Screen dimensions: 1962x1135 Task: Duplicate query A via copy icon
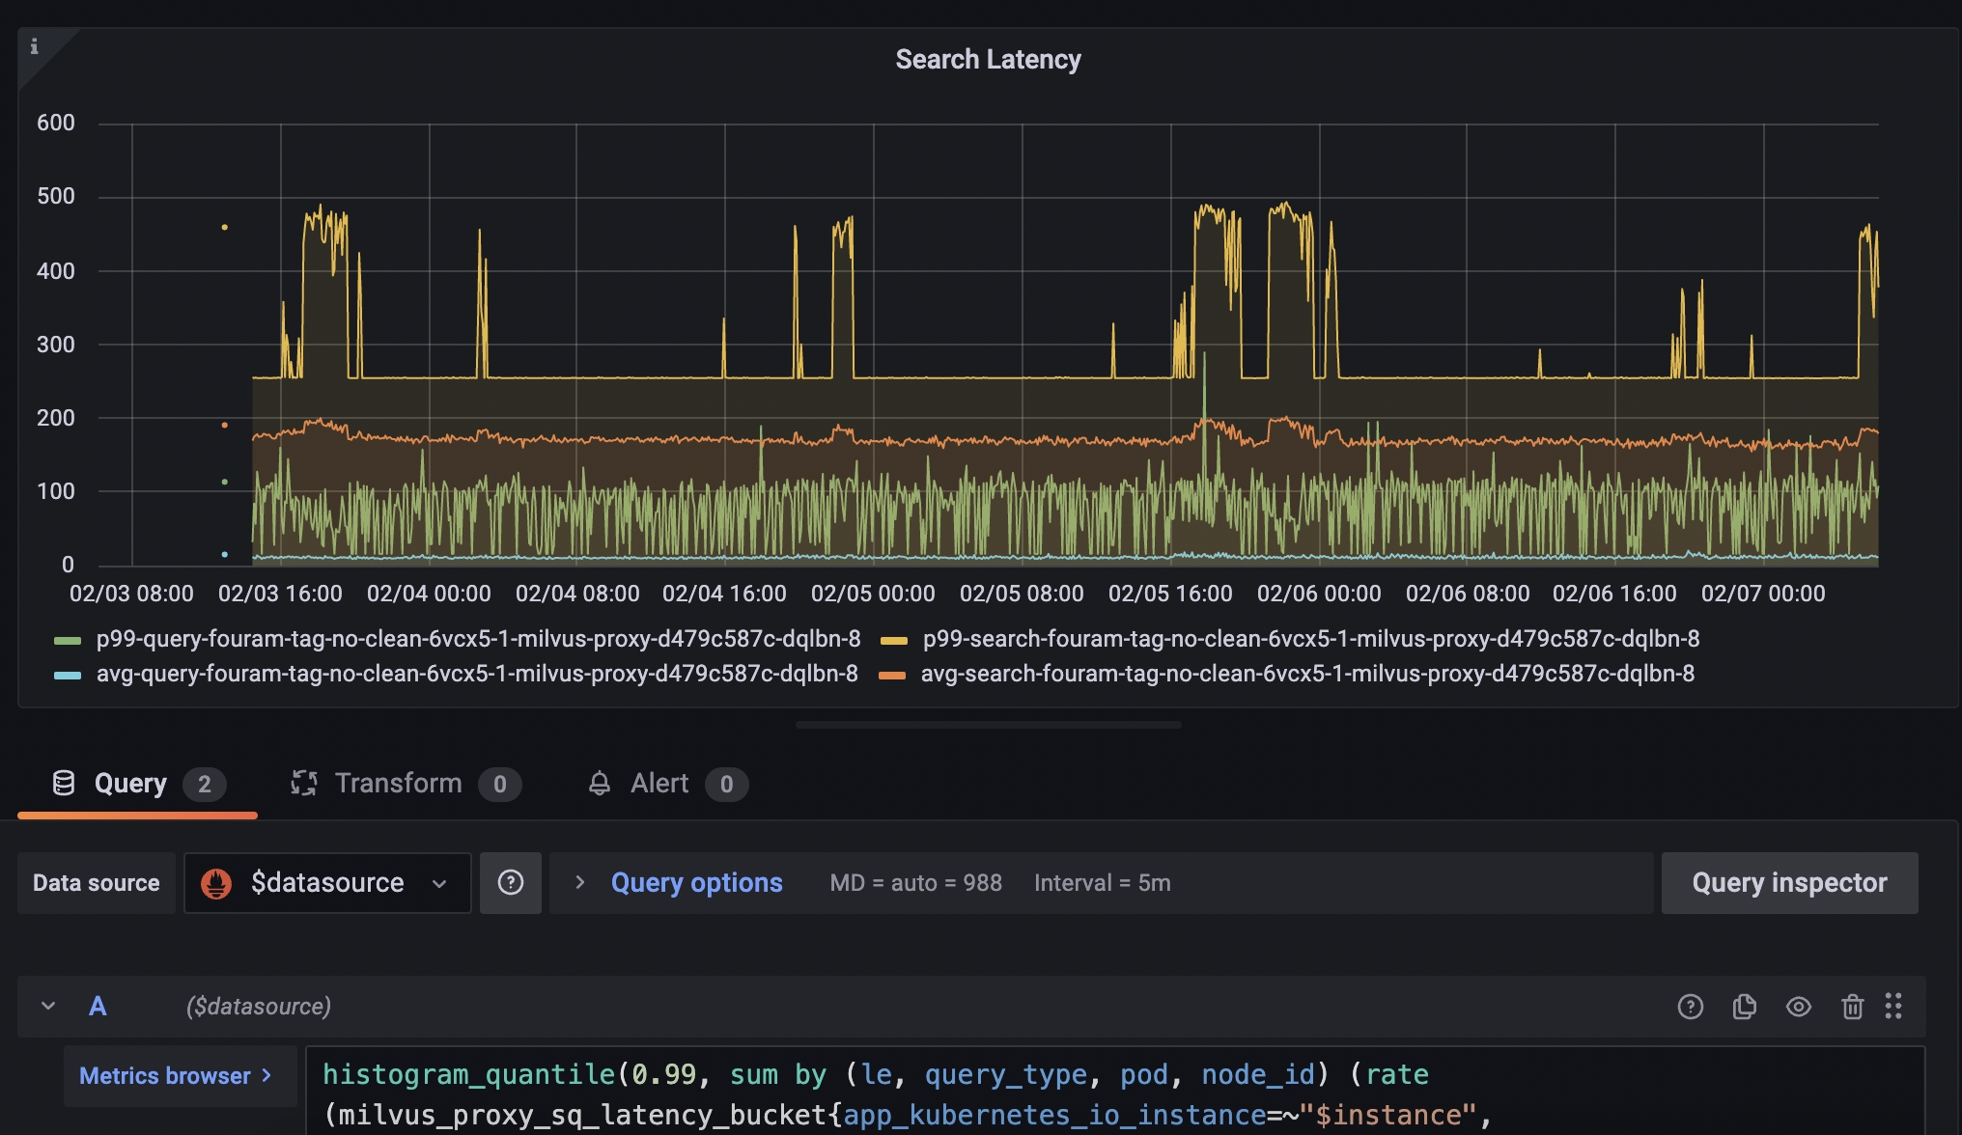(x=1745, y=1006)
